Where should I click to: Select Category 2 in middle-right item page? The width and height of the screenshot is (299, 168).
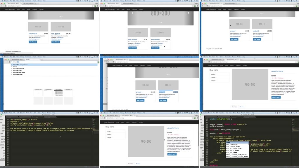[x=219, y=77]
